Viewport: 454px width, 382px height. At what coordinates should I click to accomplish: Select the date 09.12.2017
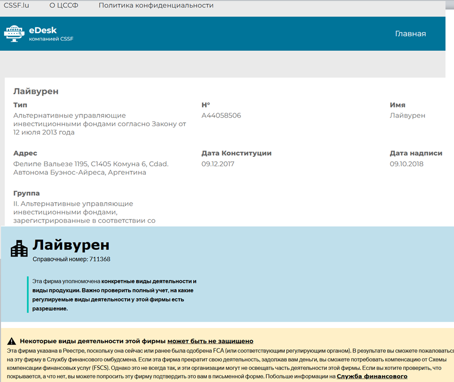pos(218,164)
